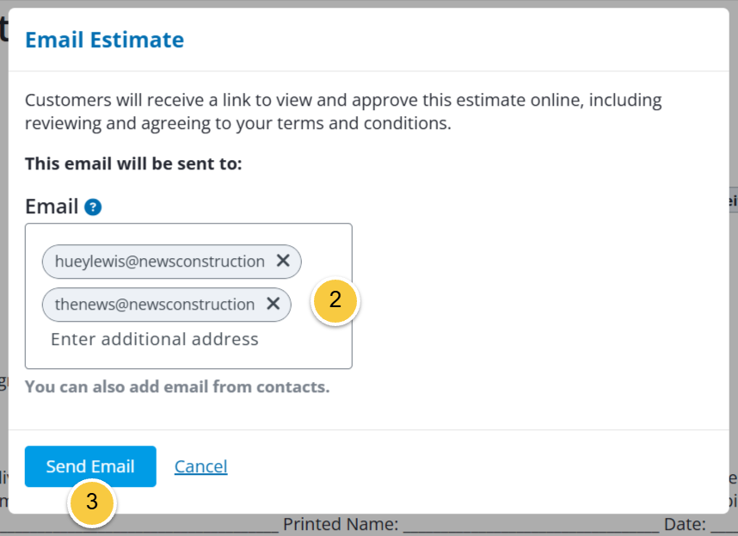The image size is (738, 536).
Task: Click the yellow step 3 marker
Action: [x=92, y=502]
